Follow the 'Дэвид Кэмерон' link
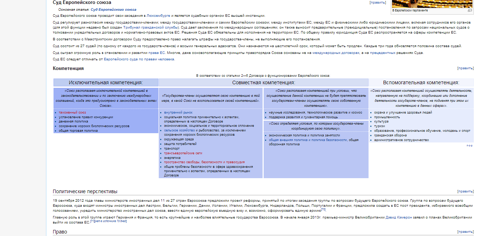 tap(398, 217)
